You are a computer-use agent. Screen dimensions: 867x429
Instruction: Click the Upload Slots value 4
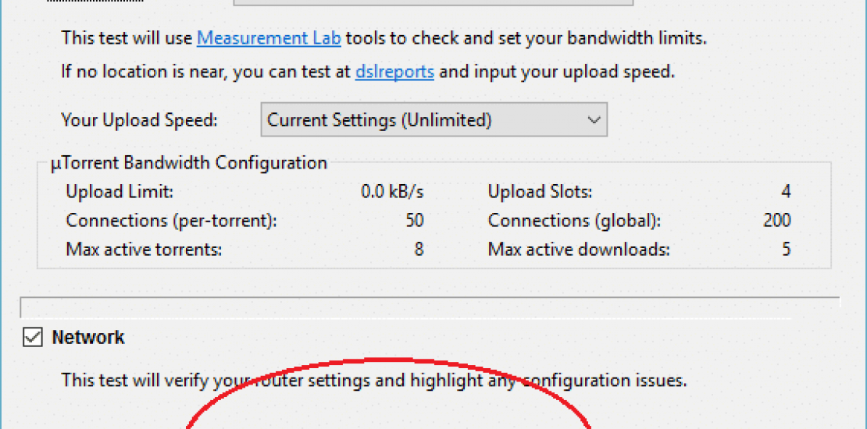[786, 191]
